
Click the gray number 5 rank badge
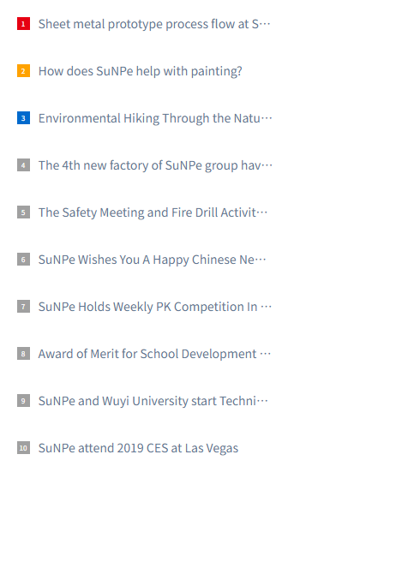(x=23, y=212)
